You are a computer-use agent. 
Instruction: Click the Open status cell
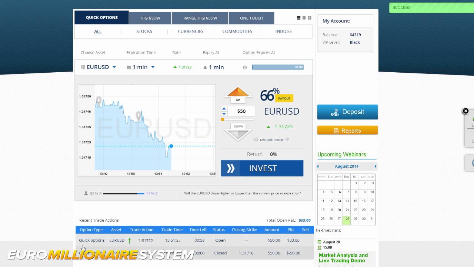pos(220,240)
